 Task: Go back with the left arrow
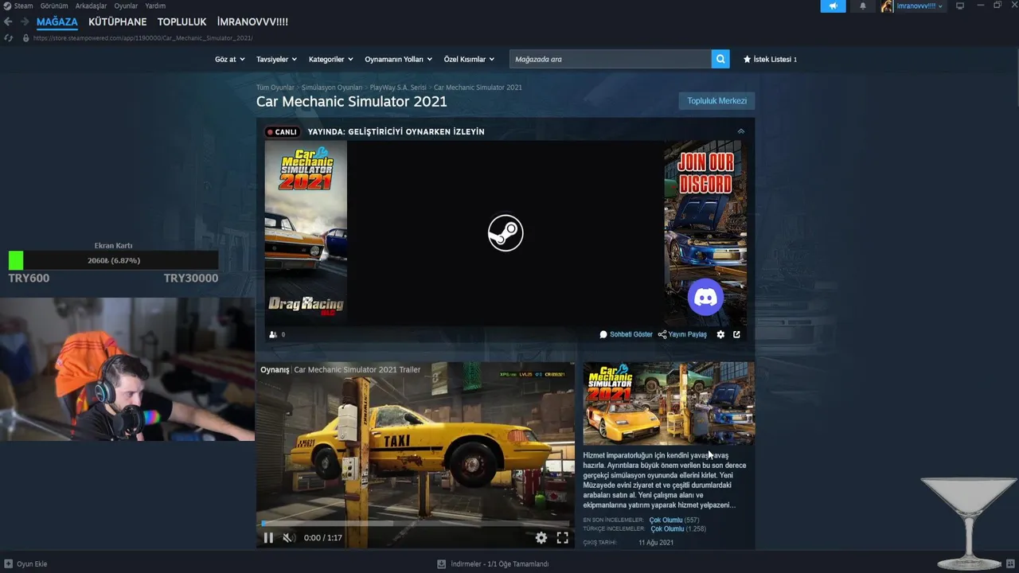8,21
